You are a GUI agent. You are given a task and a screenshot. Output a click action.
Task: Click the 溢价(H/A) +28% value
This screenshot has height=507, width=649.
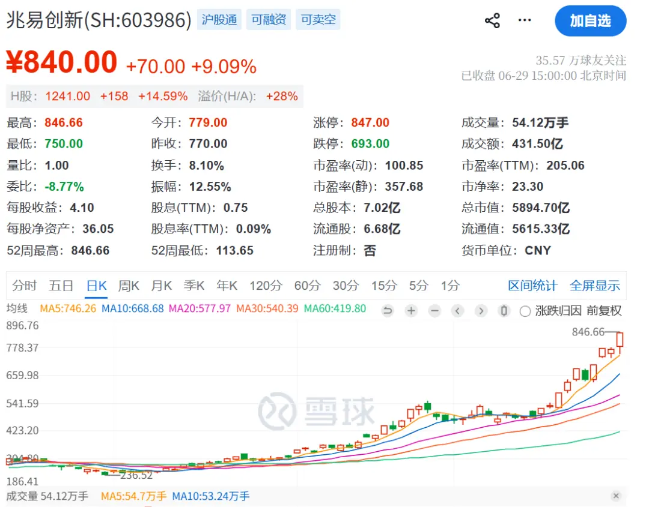(x=282, y=96)
